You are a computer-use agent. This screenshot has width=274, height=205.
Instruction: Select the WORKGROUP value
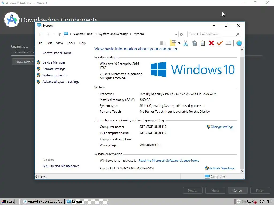pos(149,145)
